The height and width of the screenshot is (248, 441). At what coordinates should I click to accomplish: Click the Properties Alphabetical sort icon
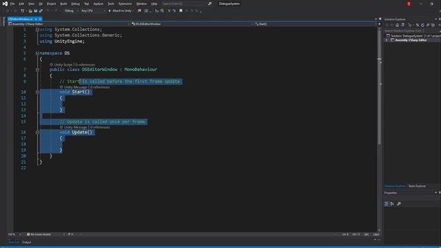(x=392, y=204)
